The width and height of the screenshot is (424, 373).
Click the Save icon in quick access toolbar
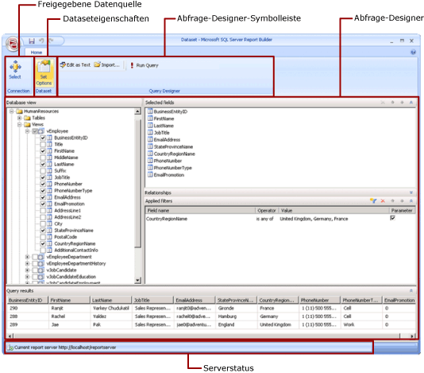coord(32,41)
